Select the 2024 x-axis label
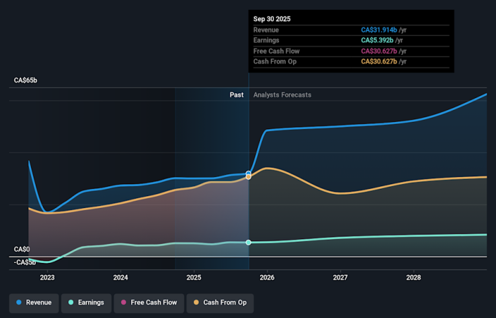The image size is (496, 318). [x=120, y=278]
